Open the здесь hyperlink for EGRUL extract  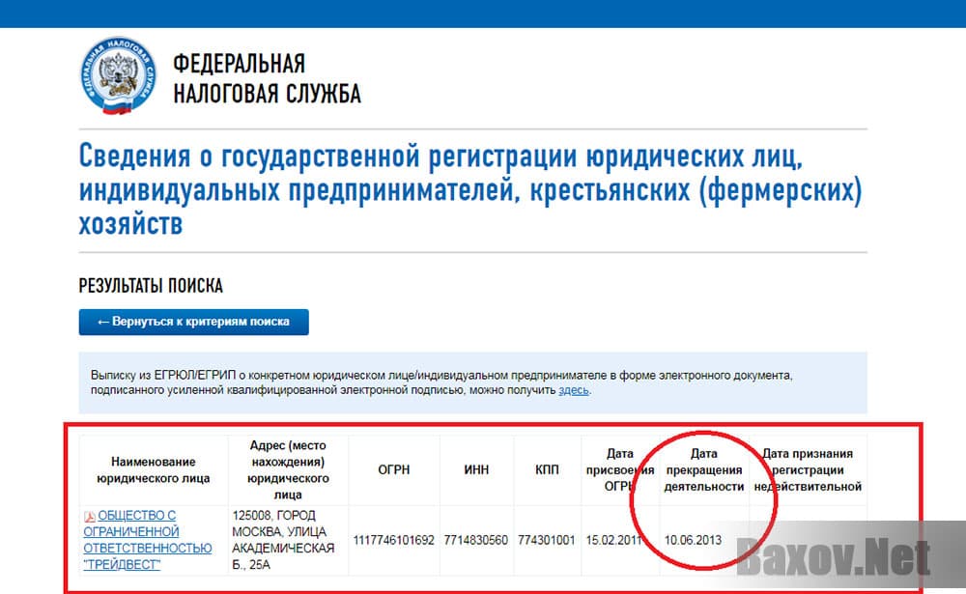[x=574, y=390]
